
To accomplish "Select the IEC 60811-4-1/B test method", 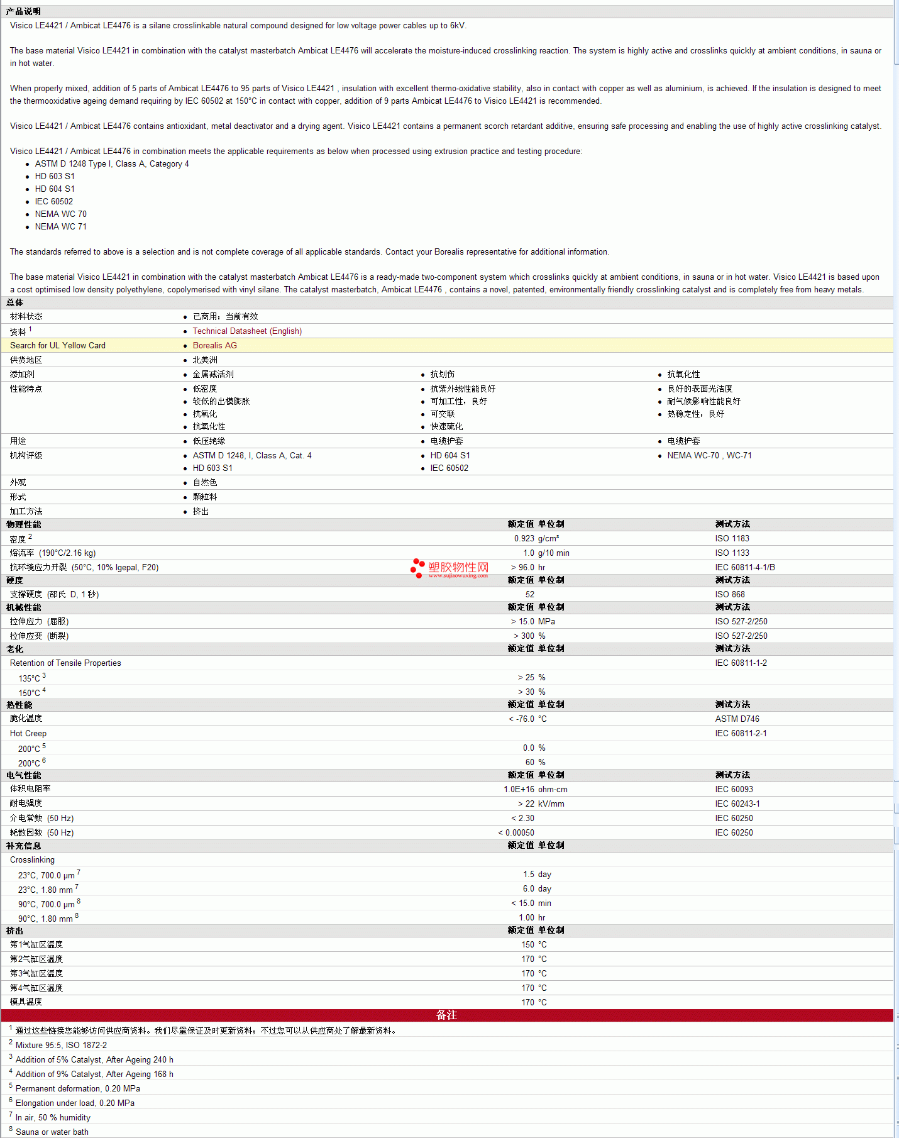I will [745, 567].
